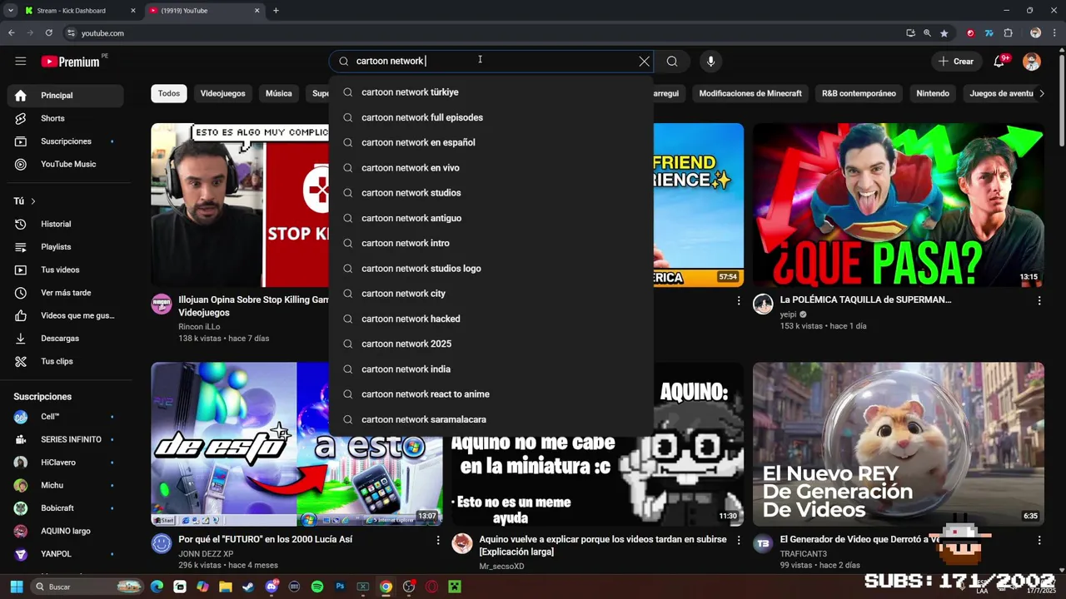
Task: Choose suggestion cartoon network studios logo
Action: click(x=491, y=269)
